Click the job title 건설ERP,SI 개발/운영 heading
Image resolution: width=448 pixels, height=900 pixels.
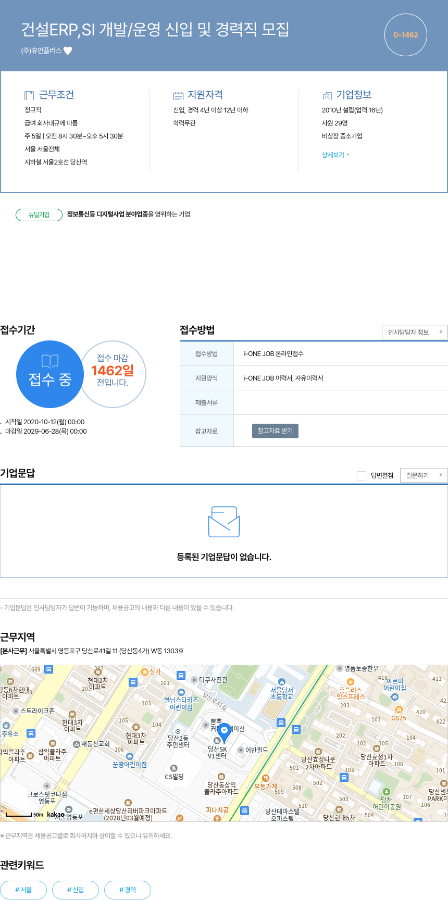[155, 30]
